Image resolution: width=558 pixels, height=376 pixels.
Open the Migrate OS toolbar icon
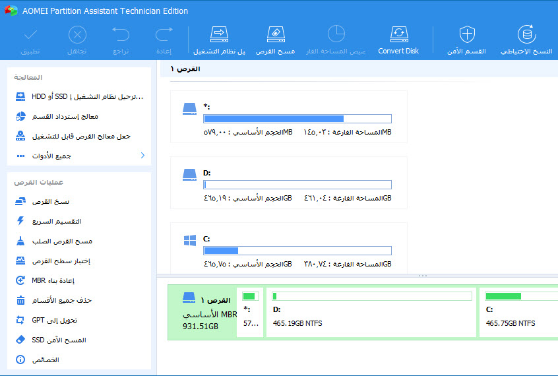pyautogui.click(x=219, y=34)
